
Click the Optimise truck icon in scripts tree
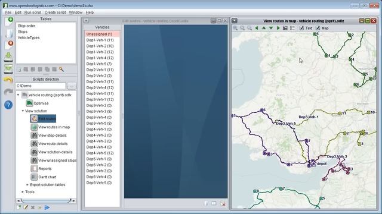[x=29, y=103]
